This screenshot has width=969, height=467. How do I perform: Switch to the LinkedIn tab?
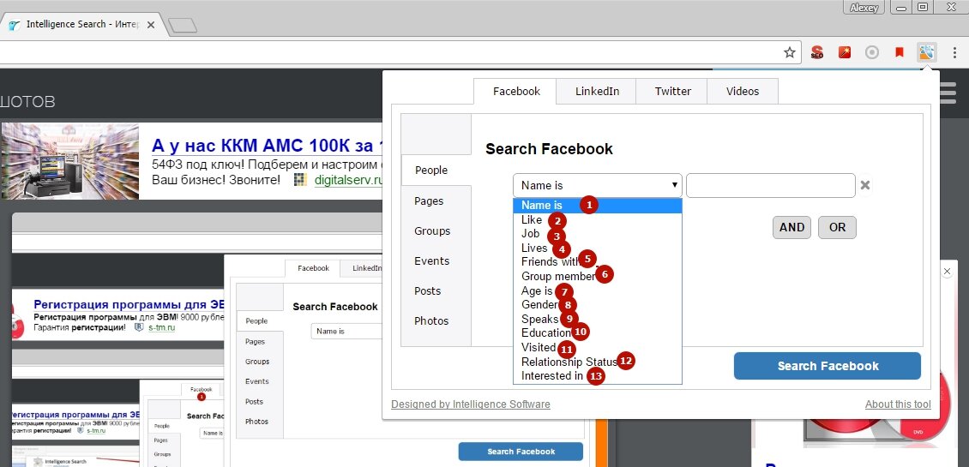tap(597, 92)
